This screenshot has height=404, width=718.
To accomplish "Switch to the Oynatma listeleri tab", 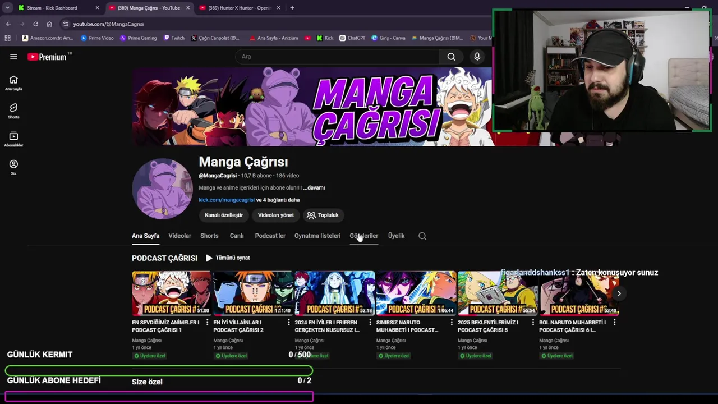I will (317, 236).
